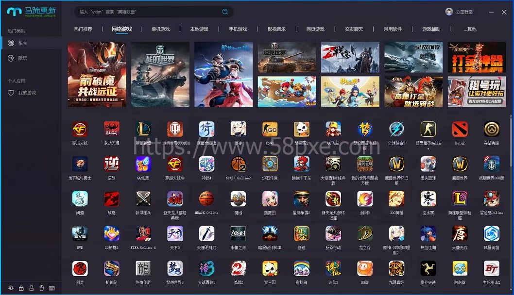The width and height of the screenshot is (514, 295).
Task: Open the 我的世界网易官方版 icon
Action: coord(365,164)
